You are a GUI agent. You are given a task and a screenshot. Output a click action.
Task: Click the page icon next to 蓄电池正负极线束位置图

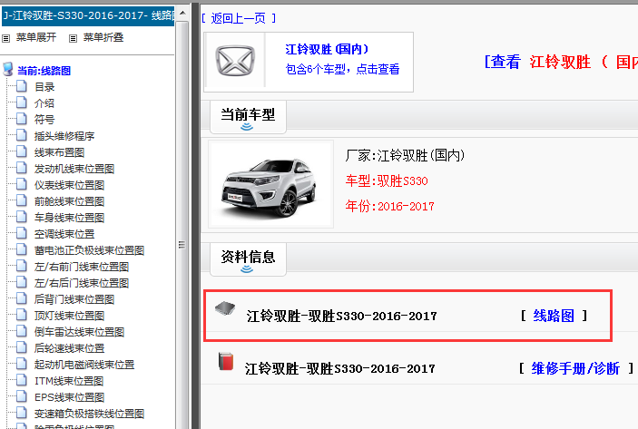coord(22,249)
